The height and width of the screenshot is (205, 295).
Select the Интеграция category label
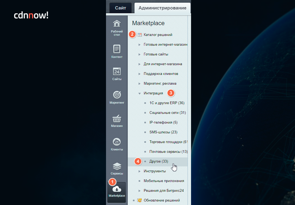click(x=153, y=93)
